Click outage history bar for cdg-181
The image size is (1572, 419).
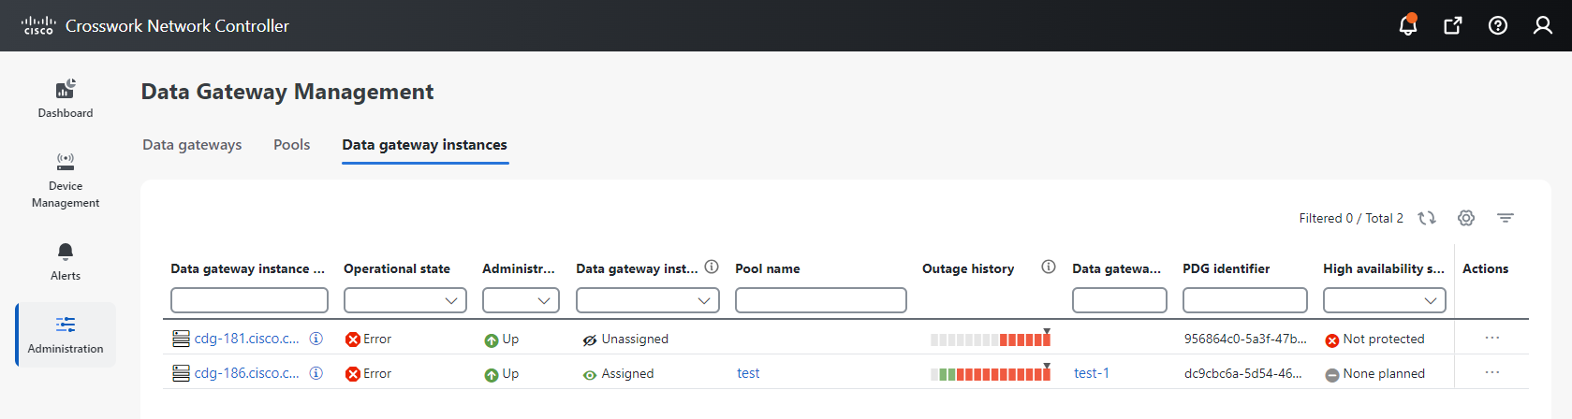tap(991, 340)
